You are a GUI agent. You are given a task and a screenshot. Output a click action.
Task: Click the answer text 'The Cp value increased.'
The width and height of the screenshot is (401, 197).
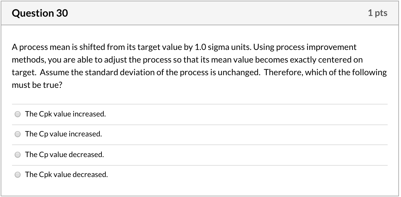pyautogui.click(x=63, y=134)
